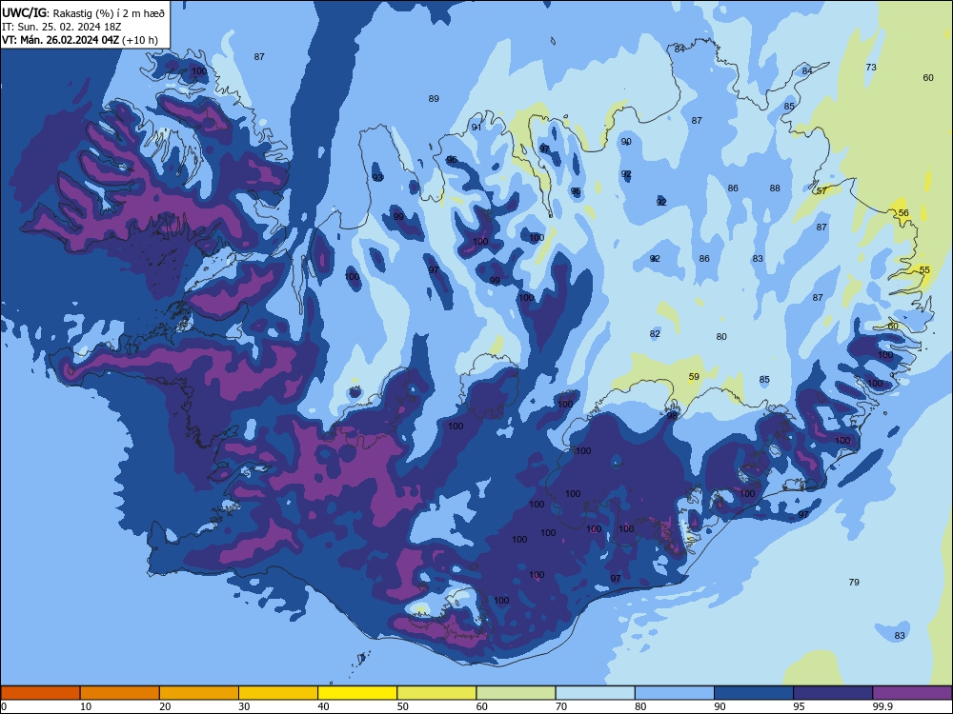Click the purple 99.9 legend swatch
Screen dimensions: 953x714
click(912, 693)
